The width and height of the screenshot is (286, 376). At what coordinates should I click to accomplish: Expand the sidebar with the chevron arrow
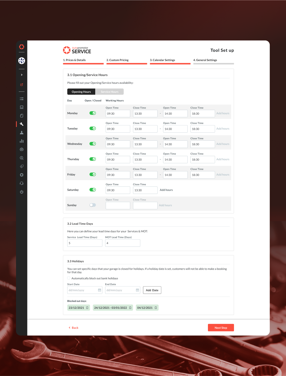point(21,75)
